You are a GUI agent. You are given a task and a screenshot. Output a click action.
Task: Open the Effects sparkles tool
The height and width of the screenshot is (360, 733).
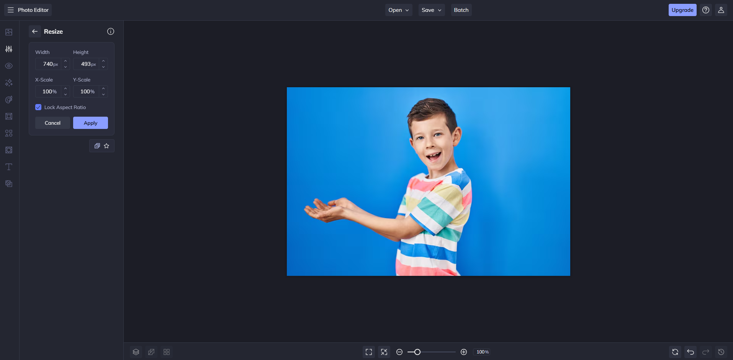pos(8,83)
